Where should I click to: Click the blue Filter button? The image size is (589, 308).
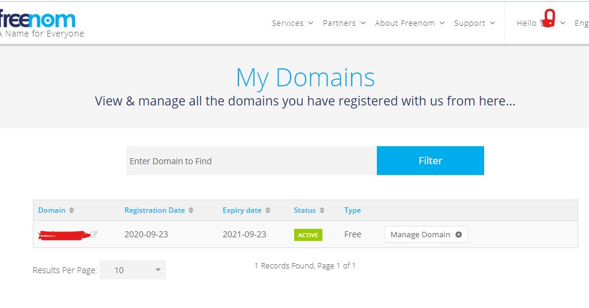(x=430, y=161)
